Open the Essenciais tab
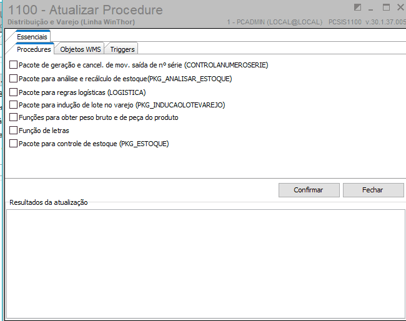Viewport: 406px width, 321px height. (32, 37)
